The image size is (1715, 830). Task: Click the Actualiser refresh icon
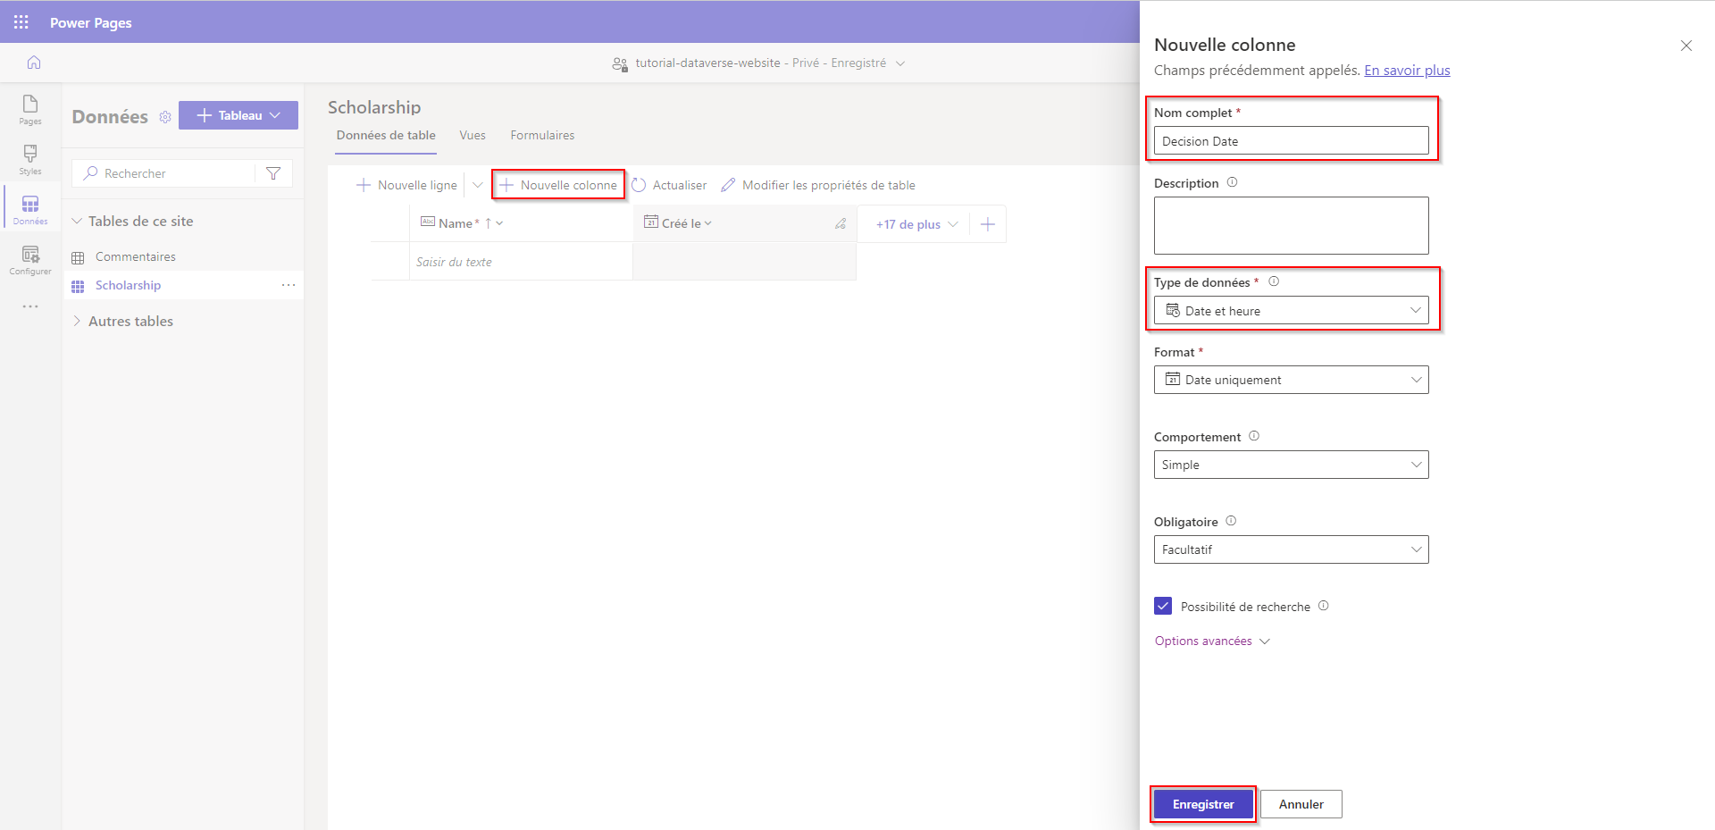click(639, 185)
